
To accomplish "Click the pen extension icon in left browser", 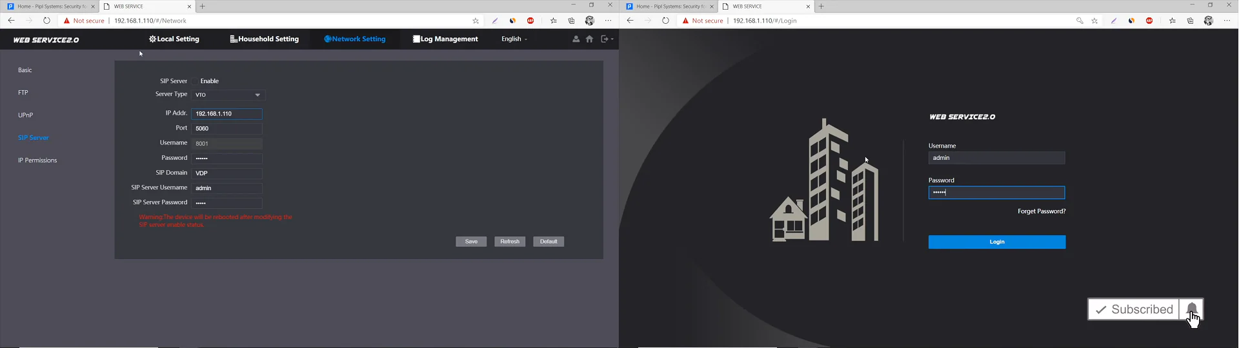I will (x=495, y=21).
